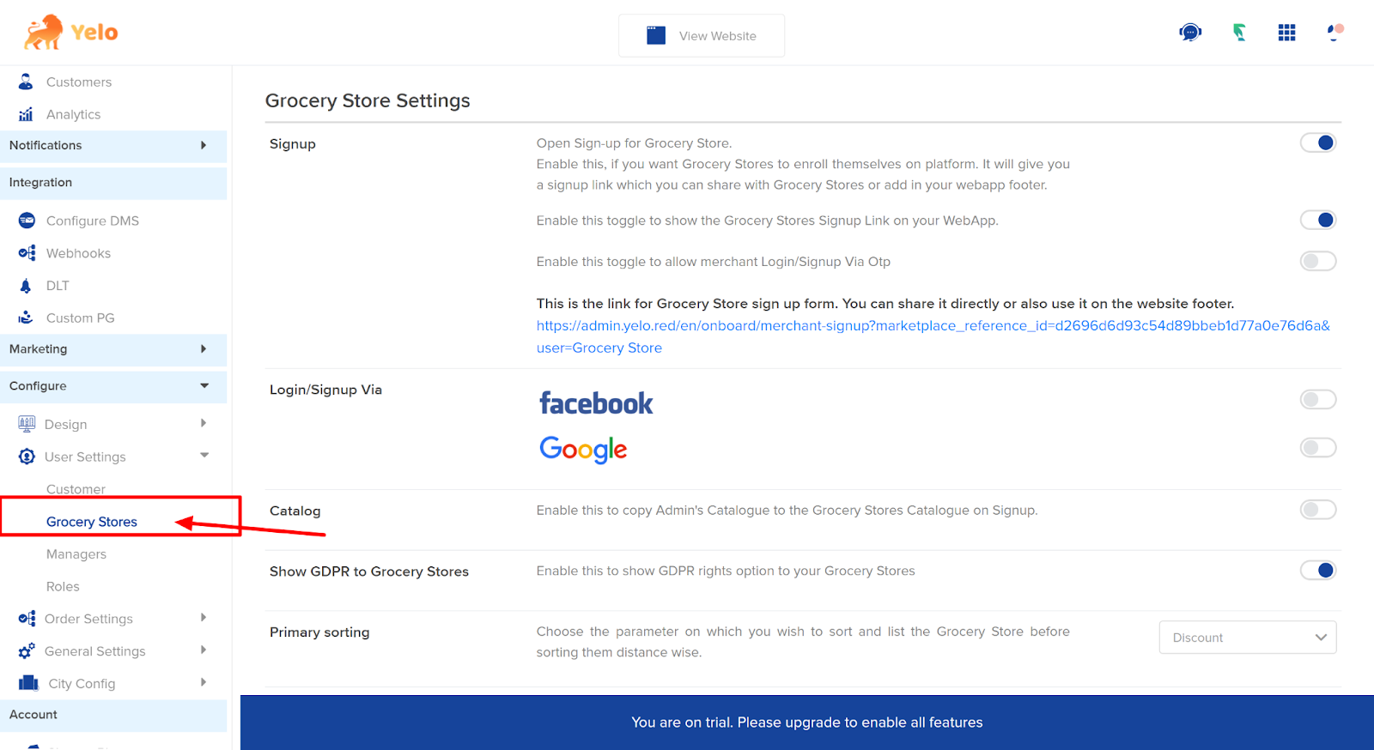
Task: Click the Analytics chart icon in sidebar
Action: pyautogui.click(x=26, y=114)
